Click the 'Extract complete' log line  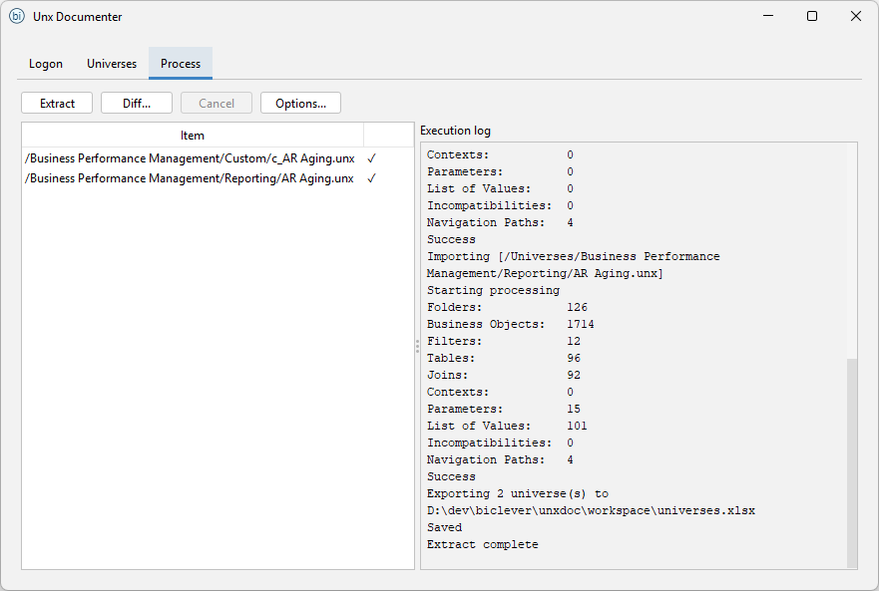[x=483, y=544]
